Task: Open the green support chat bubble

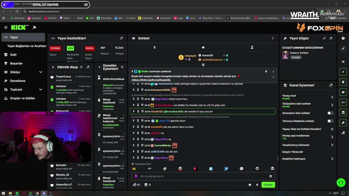Action: (x=341, y=182)
